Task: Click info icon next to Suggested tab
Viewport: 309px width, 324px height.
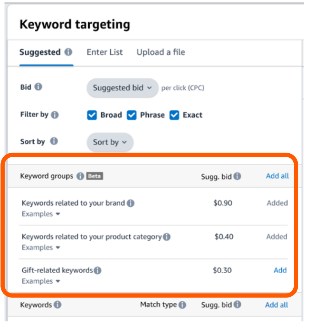Action: [x=68, y=52]
